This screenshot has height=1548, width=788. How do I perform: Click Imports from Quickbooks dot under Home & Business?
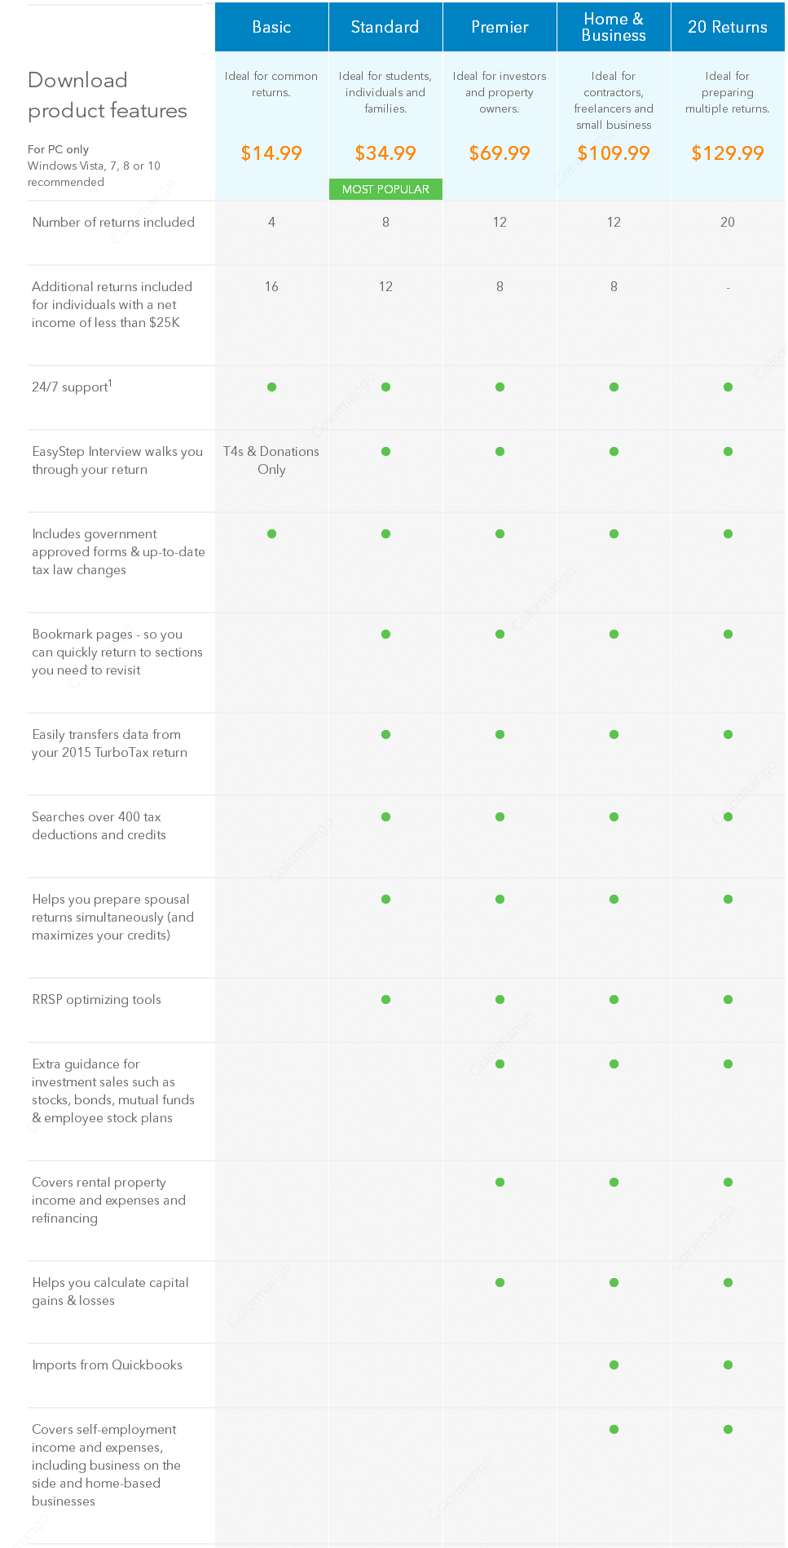coord(614,1364)
